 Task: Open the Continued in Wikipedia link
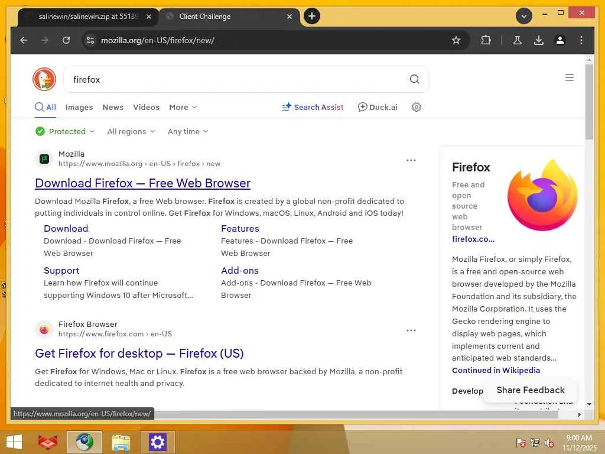coord(496,370)
